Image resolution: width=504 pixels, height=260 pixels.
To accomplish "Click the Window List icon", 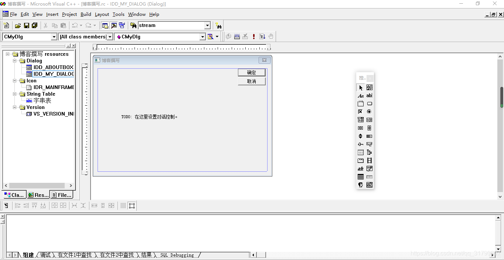I will [x=122, y=25].
